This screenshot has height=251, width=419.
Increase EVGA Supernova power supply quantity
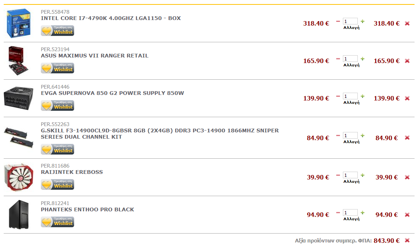pyautogui.click(x=363, y=96)
